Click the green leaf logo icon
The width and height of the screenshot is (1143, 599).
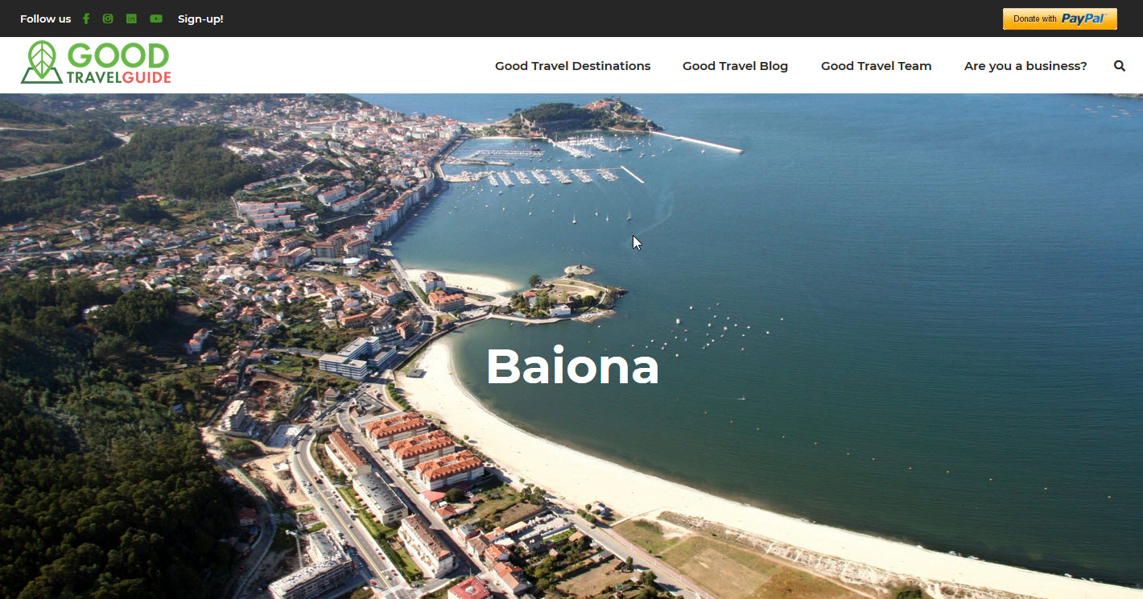click(41, 62)
